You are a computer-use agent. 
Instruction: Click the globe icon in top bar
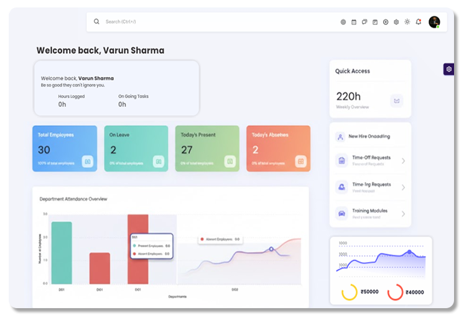(343, 22)
